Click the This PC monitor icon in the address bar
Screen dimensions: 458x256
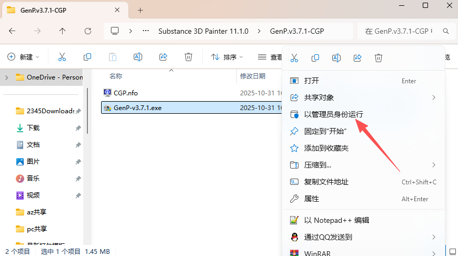[115, 31]
